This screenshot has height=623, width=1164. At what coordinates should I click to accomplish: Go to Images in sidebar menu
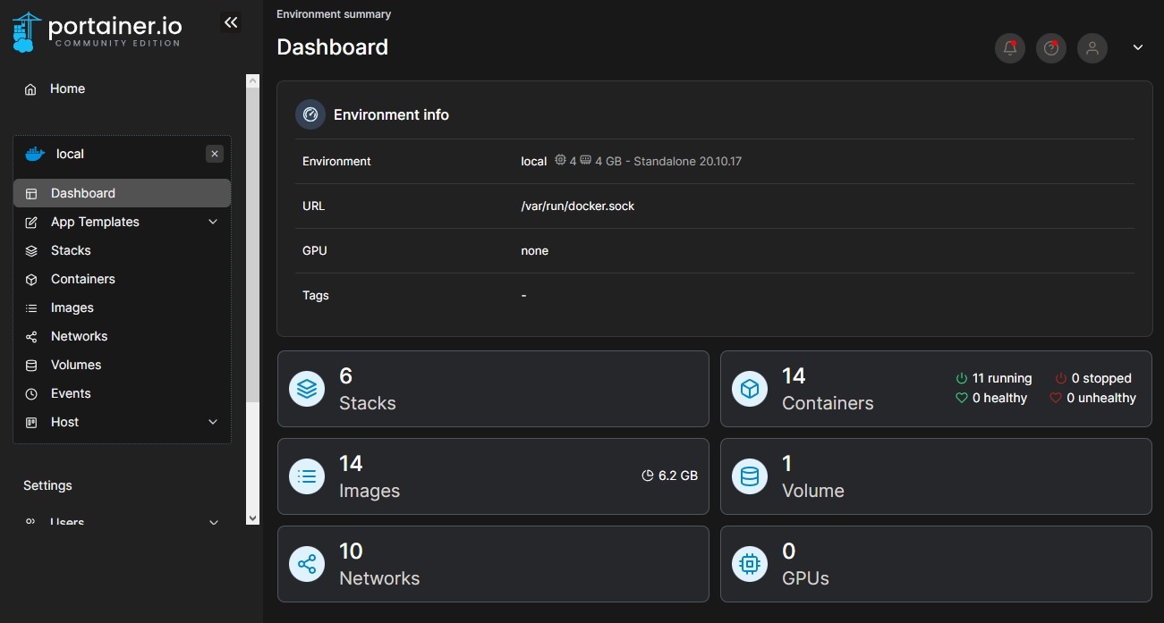click(x=72, y=307)
